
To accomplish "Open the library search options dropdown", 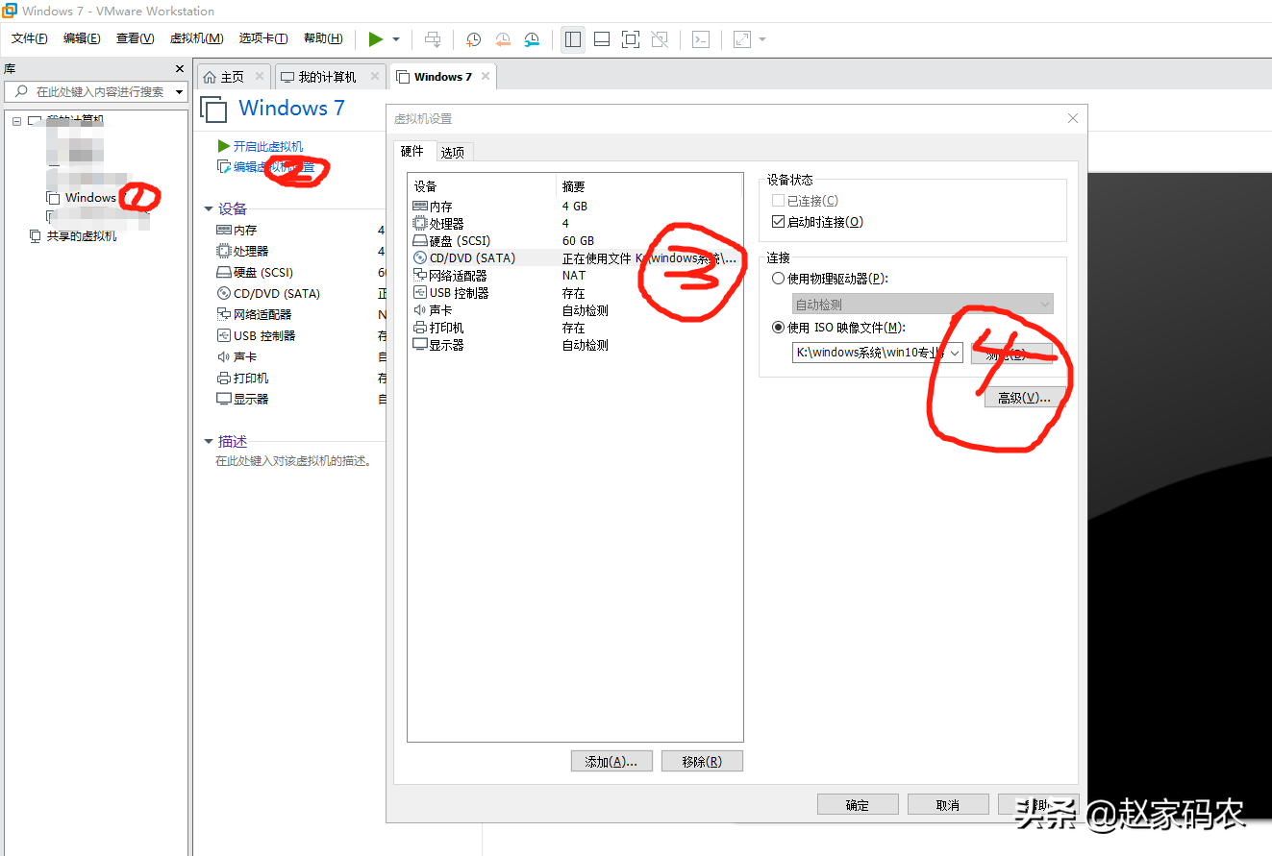I will click(179, 92).
